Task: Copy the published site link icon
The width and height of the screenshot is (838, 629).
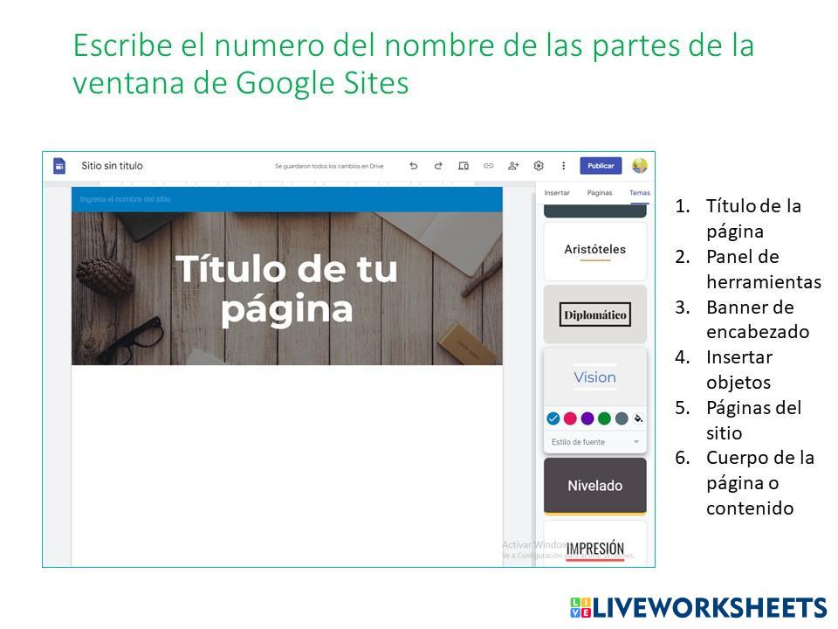Action: coord(489,166)
